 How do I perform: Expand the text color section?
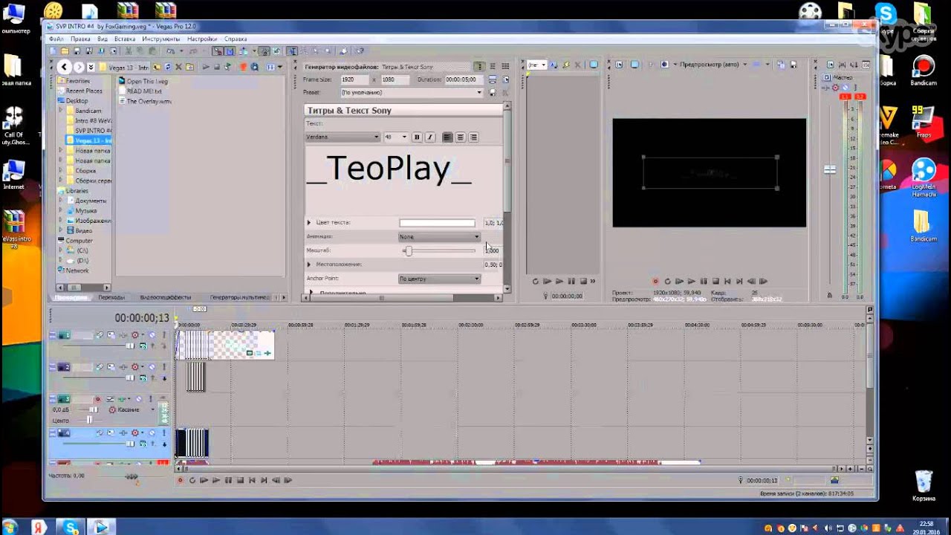309,222
